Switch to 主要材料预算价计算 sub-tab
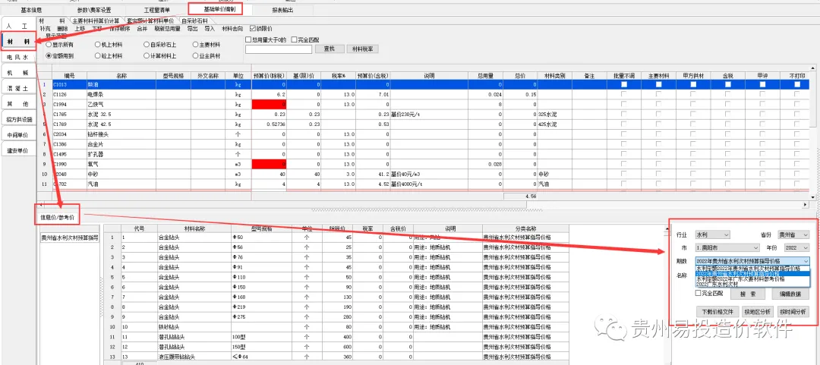 tap(97, 20)
